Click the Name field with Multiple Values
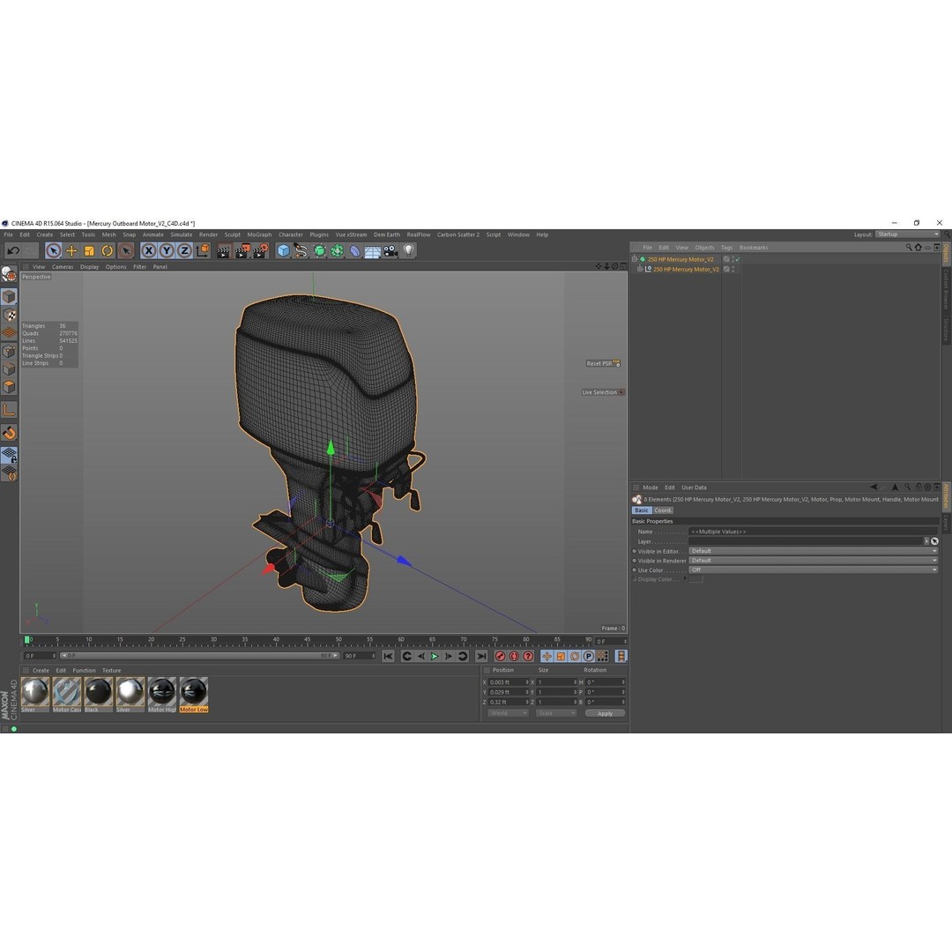 814,532
